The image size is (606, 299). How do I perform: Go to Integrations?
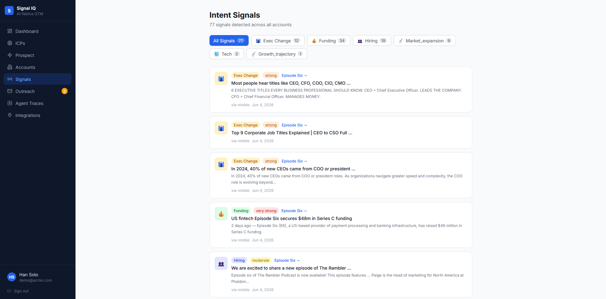point(37,115)
